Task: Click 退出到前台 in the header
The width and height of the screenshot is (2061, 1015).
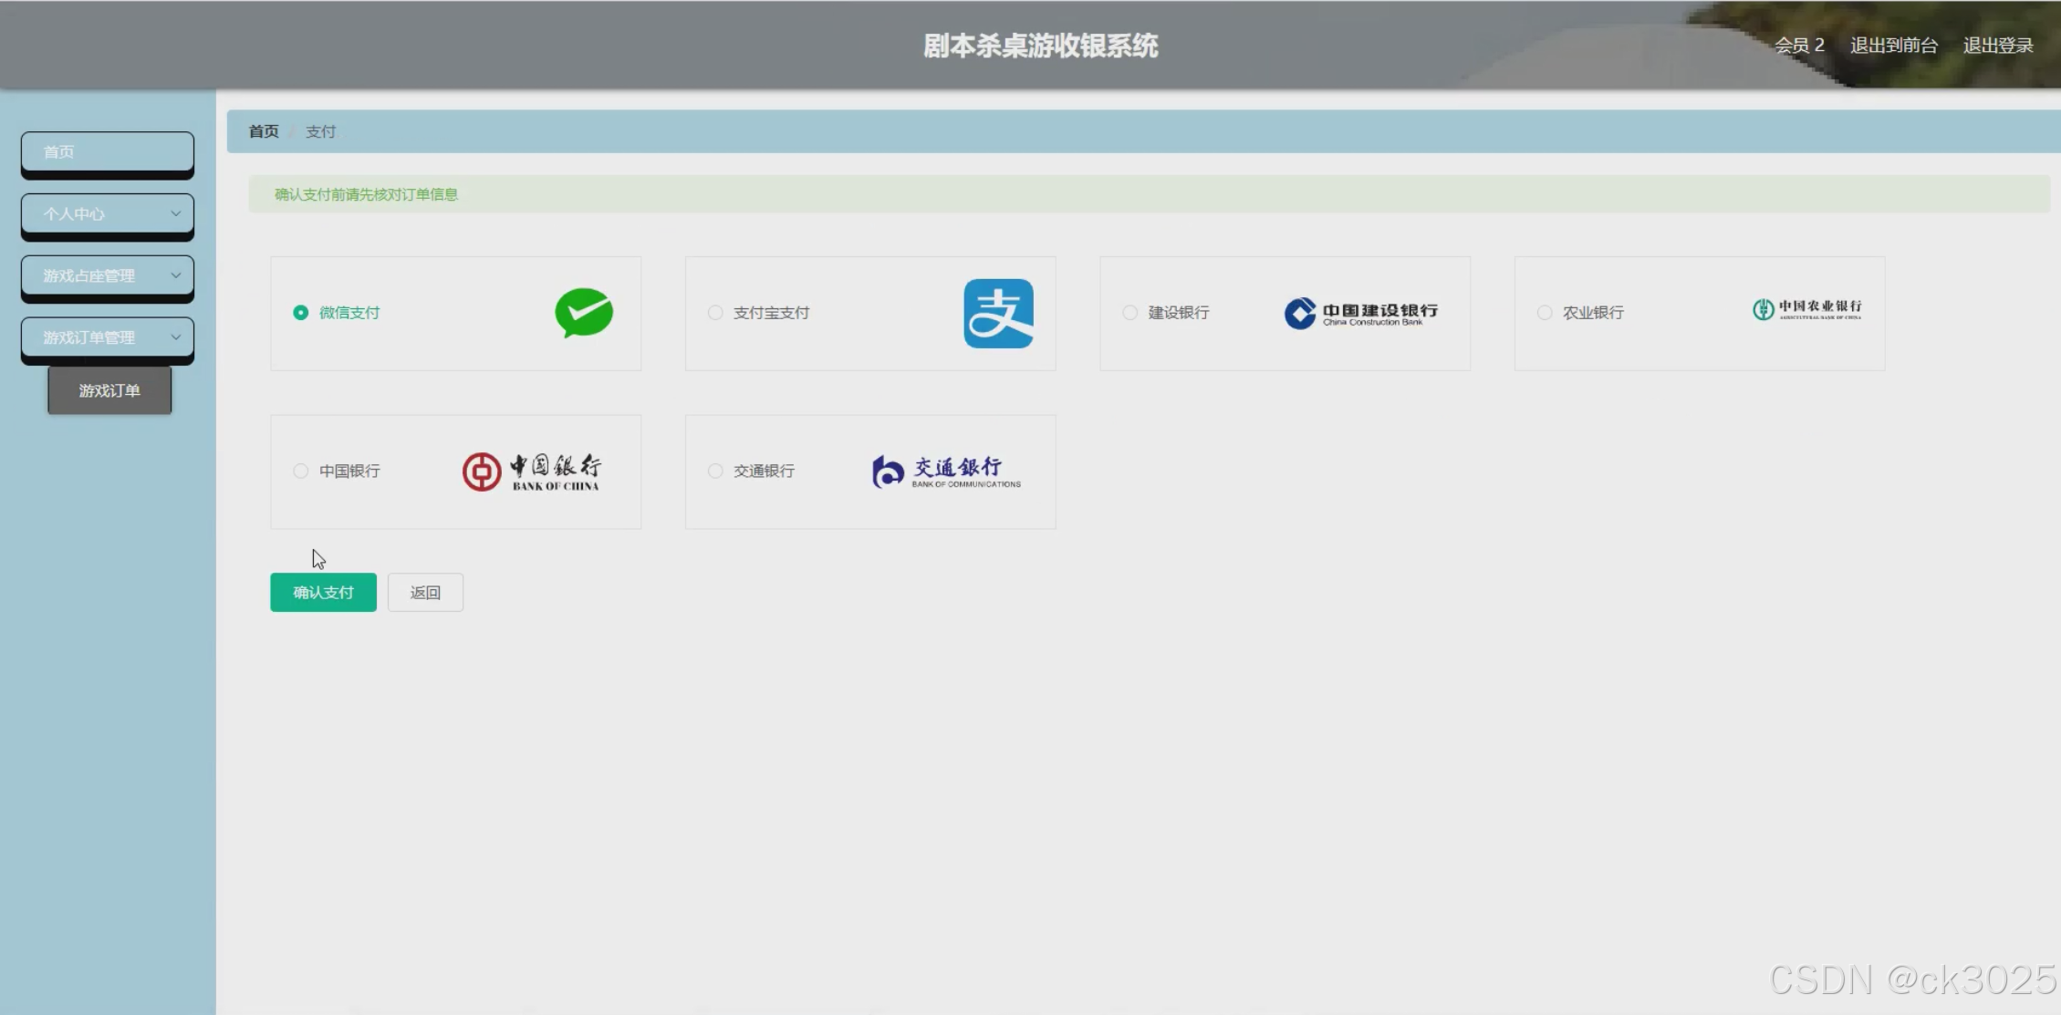Action: [x=1893, y=46]
